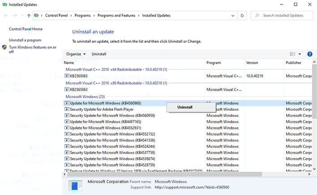The width and height of the screenshot is (317, 195).
Task: Click update icon beside KB4524244
Action: click(x=67, y=146)
